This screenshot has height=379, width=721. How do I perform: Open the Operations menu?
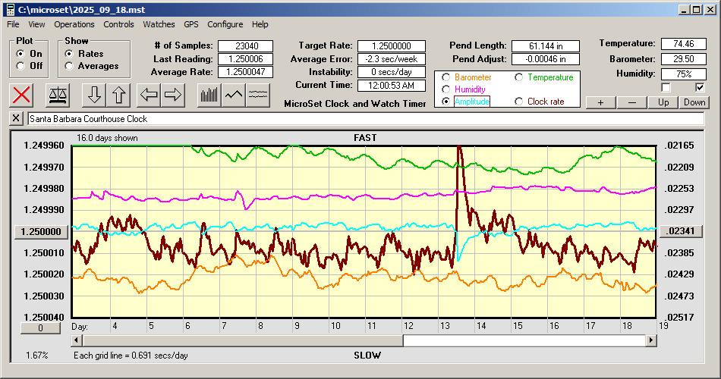[x=74, y=24]
